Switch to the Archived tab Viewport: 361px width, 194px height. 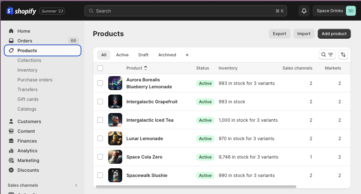tap(167, 55)
